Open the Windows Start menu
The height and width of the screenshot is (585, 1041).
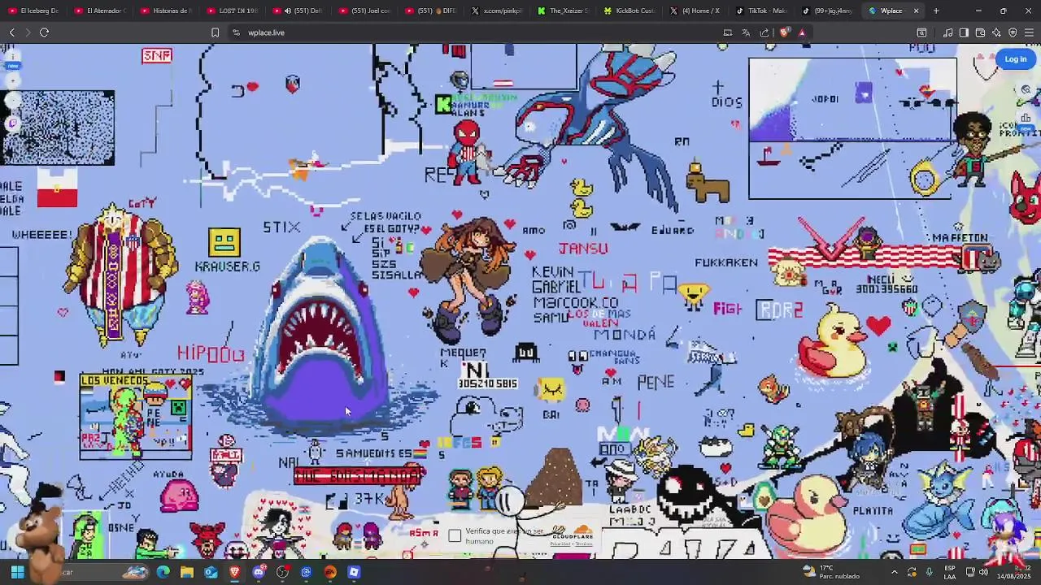click(17, 572)
